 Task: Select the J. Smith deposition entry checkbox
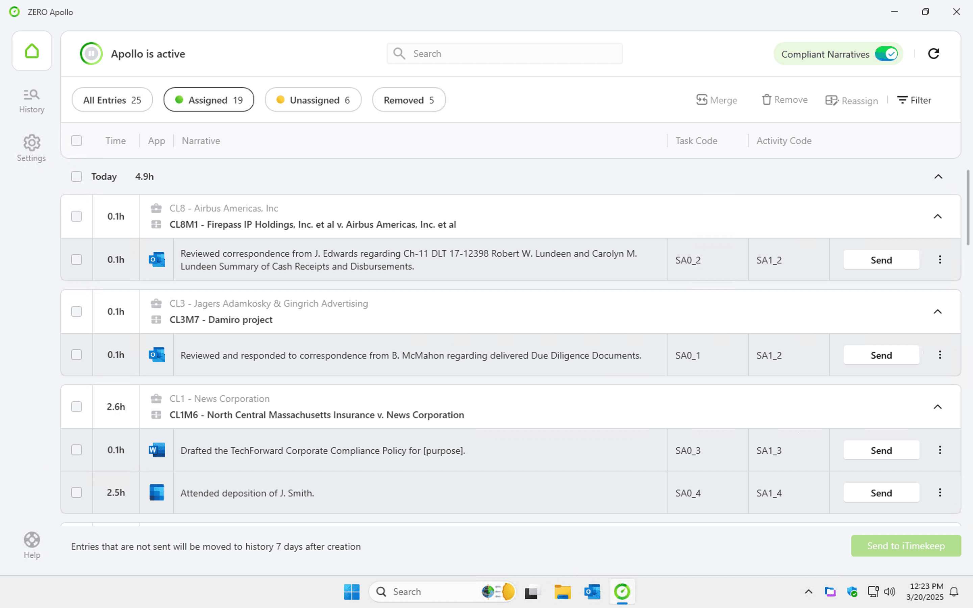76,492
